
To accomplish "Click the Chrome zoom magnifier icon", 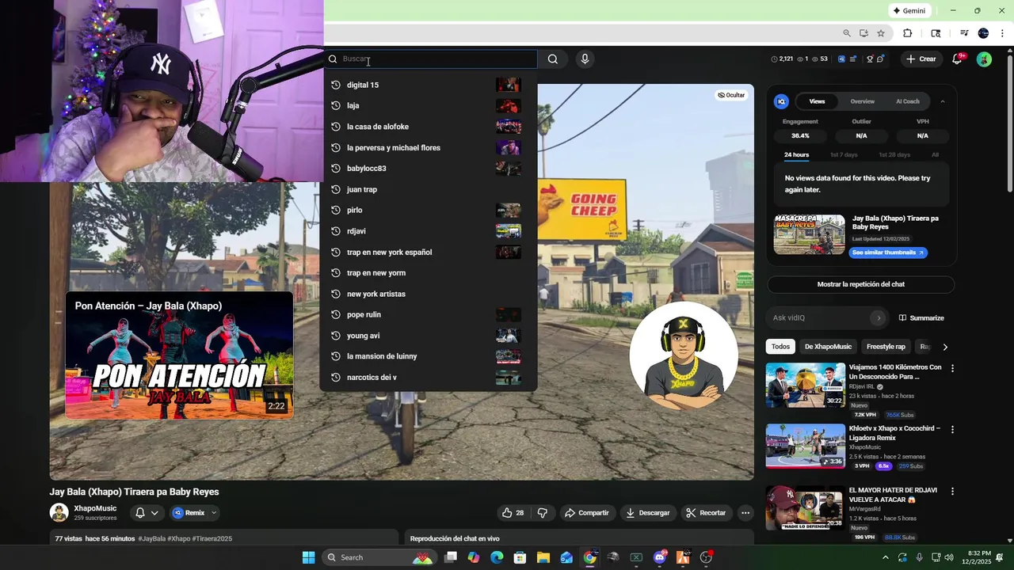I will coord(847,33).
